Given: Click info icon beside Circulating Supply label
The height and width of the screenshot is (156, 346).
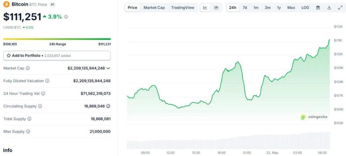Looking at the screenshot, I should click(40, 106).
